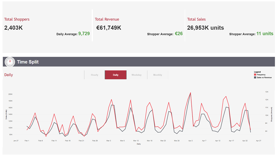Click the Apr 2 peak on the chart
Image resolution: width=278 pixels, height=156 pixels.
coord(191,93)
